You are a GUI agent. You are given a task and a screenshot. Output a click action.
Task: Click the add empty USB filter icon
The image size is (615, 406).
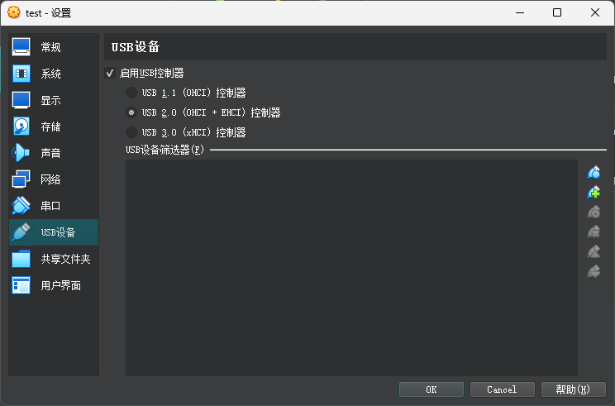tap(594, 173)
